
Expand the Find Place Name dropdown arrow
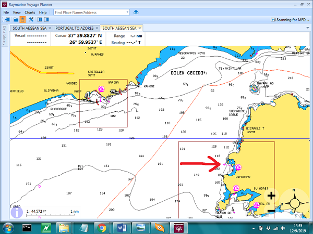[128, 12]
